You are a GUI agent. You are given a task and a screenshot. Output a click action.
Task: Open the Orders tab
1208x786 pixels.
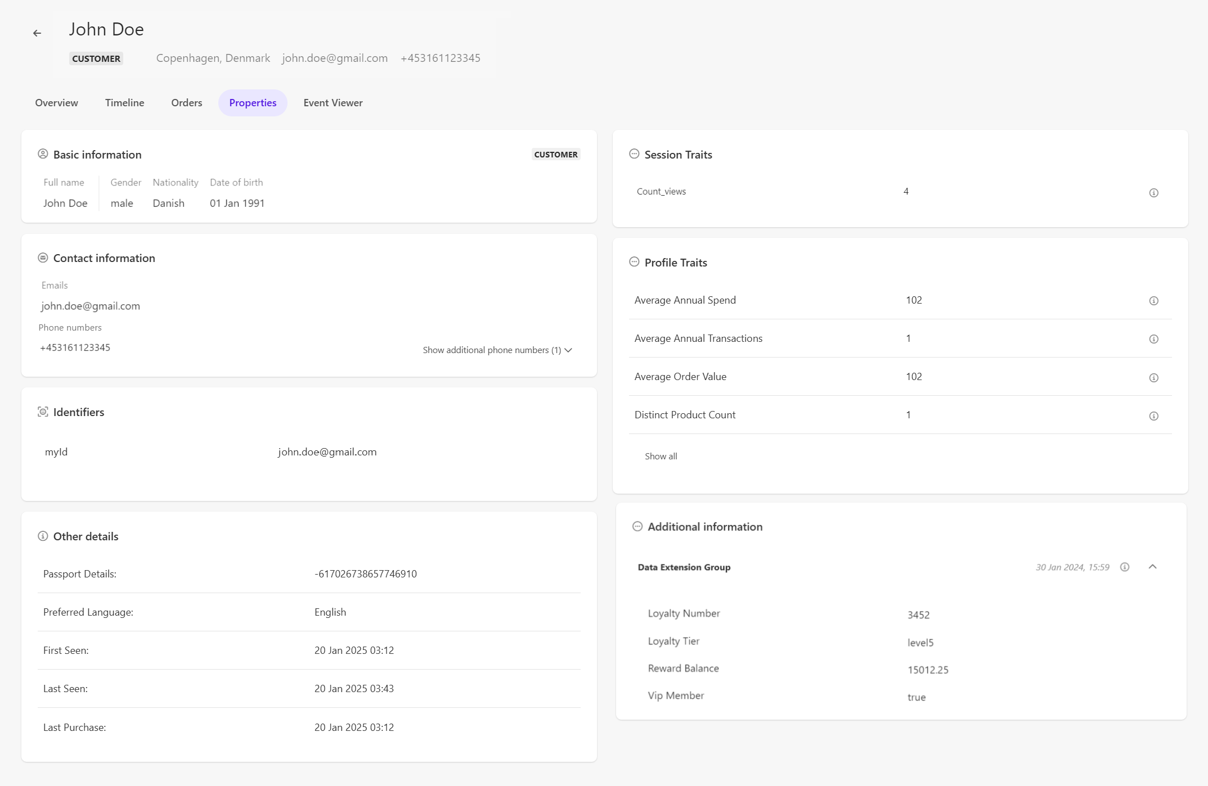[186, 103]
